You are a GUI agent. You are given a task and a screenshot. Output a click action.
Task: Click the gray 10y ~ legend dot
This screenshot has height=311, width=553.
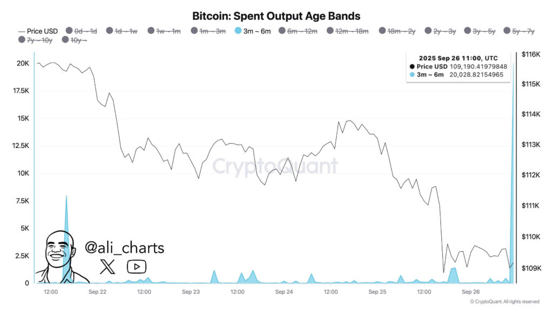[65, 40]
